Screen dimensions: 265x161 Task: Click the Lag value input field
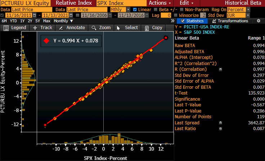(166, 15)
